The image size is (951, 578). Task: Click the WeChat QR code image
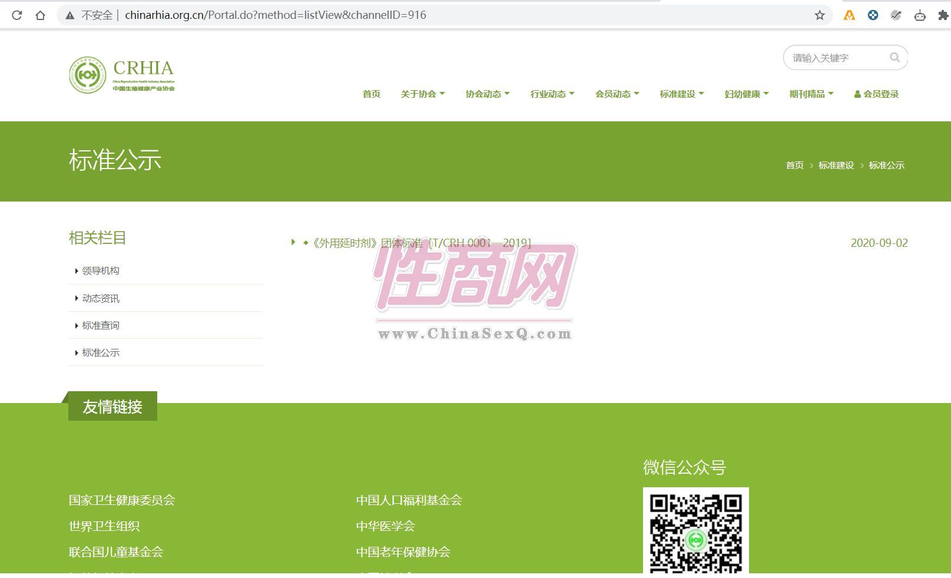click(695, 530)
